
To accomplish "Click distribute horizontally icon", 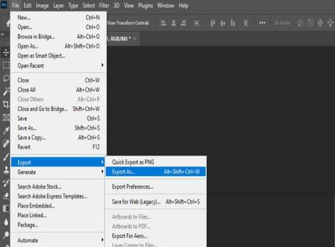I will click(246, 23).
